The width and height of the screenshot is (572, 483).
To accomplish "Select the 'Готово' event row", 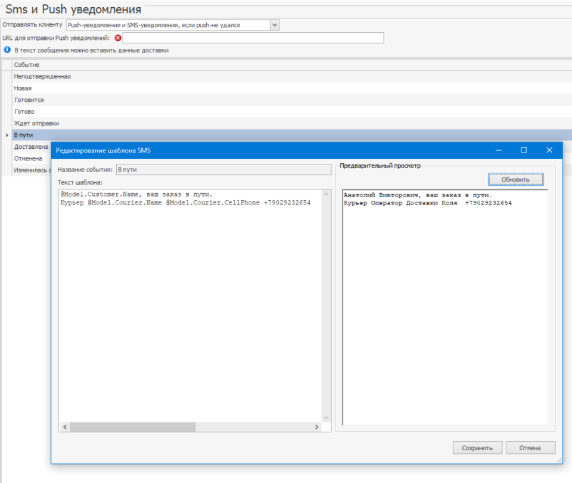I will (24, 111).
